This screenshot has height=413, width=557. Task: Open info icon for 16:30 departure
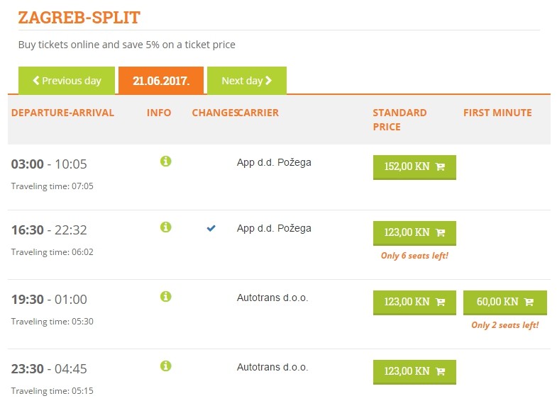[165, 227]
